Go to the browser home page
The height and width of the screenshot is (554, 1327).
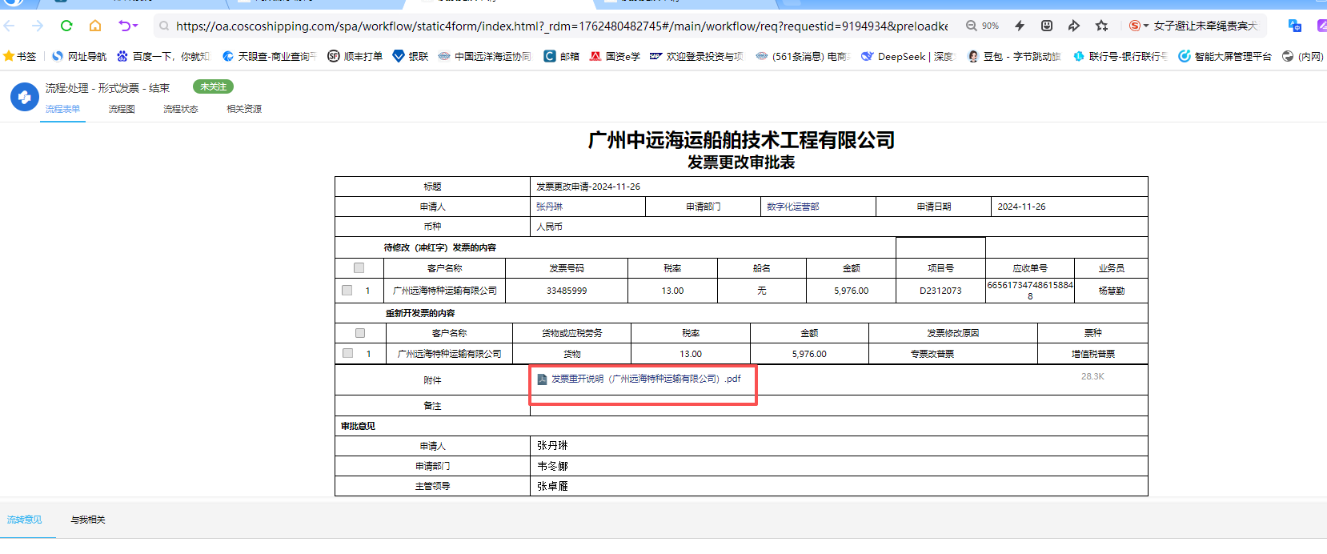point(95,26)
